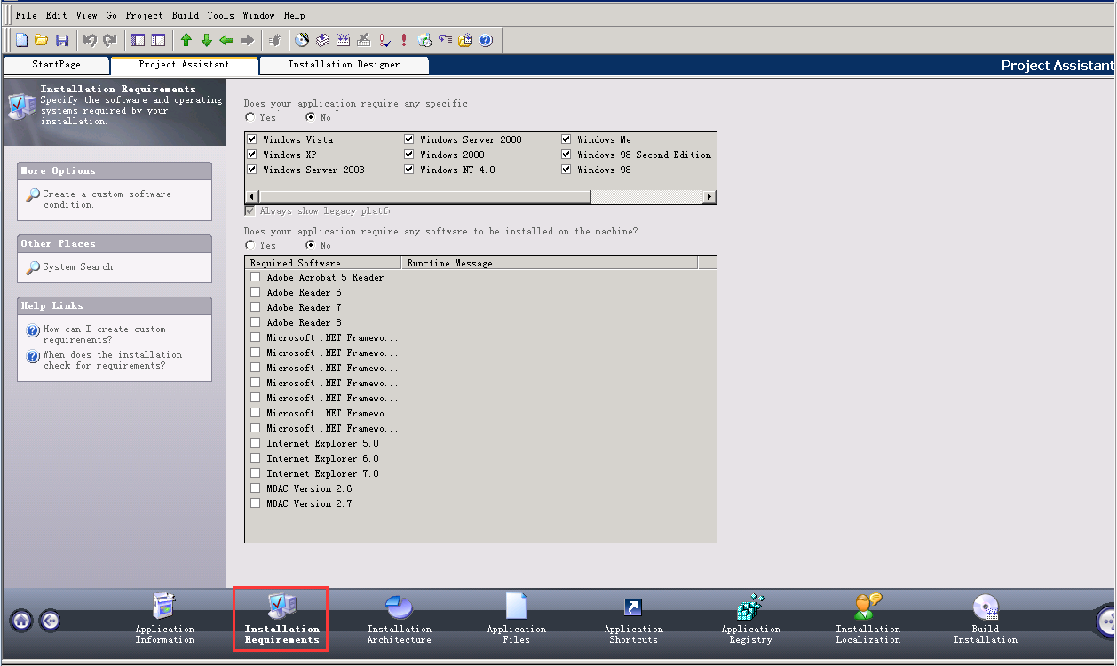The image size is (1117, 666).
Task: Click the Open project folder icon
Action: [x=42, y=40]
